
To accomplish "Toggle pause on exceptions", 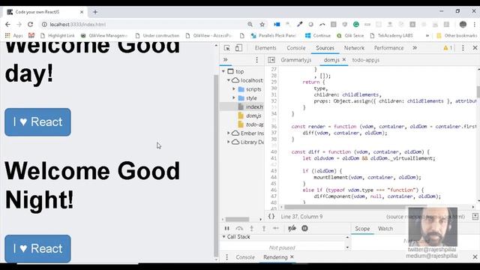I will [x=304, y=228].
